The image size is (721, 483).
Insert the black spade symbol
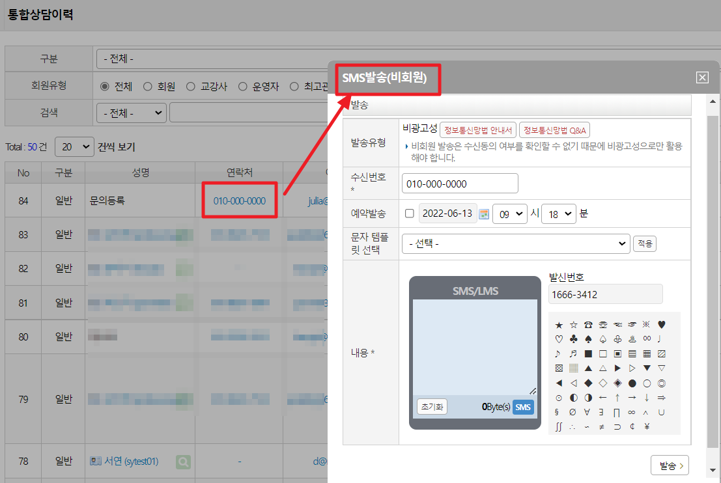pyautogui.click(x=588, y=339)
